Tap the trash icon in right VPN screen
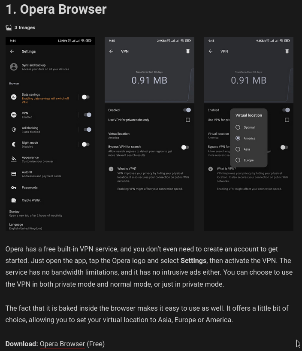 click(287, 51)
